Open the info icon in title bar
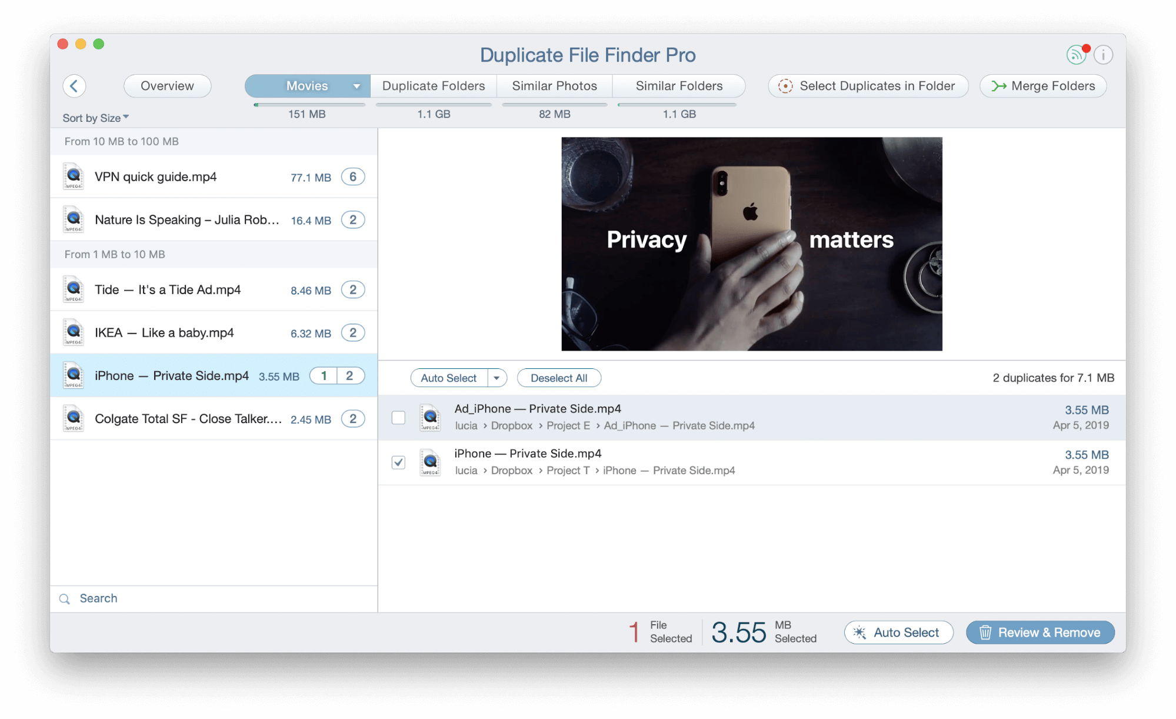The image size is (1176, 719). 1103,55
